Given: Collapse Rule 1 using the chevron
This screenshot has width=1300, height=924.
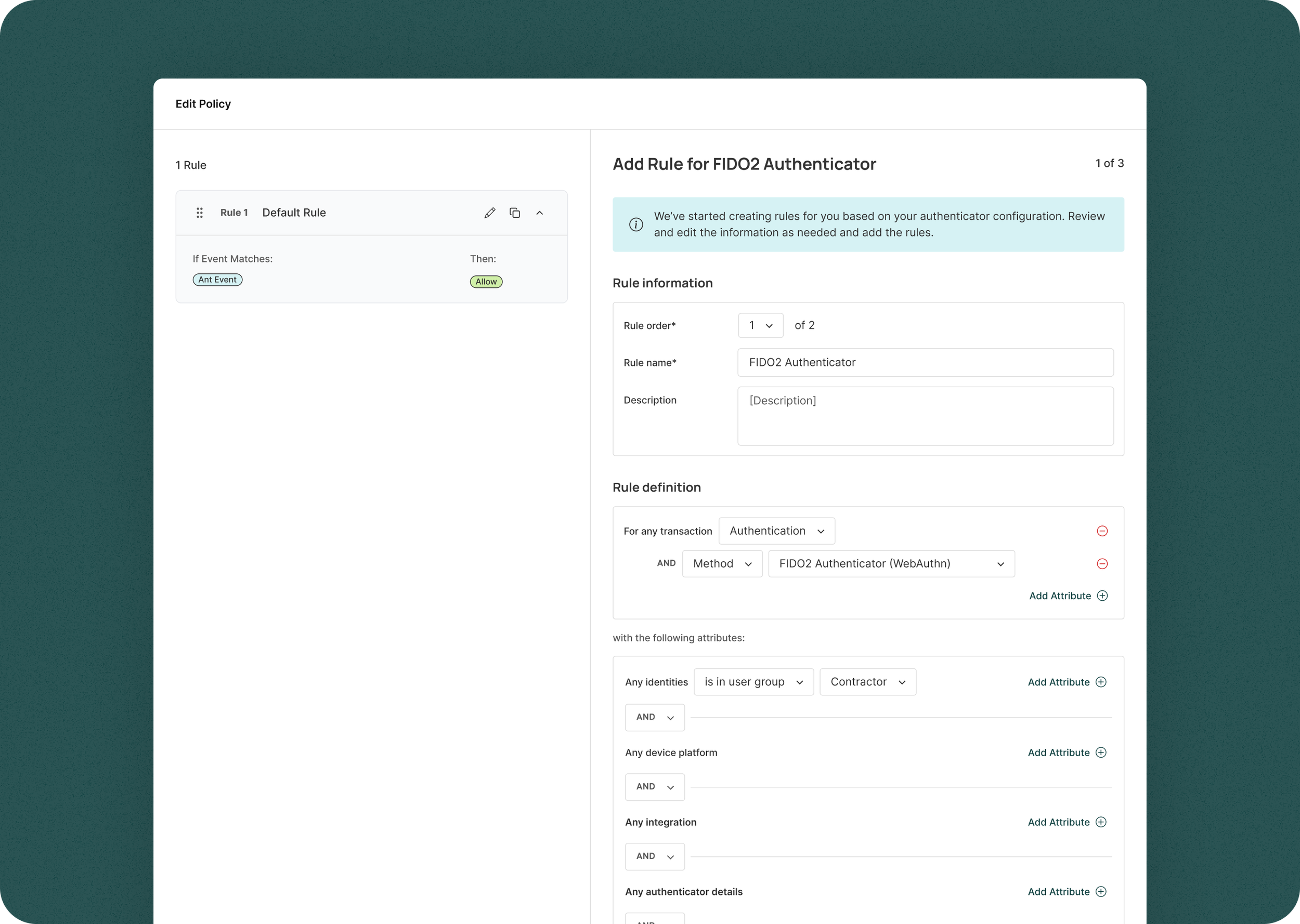Looking at the screenshot, I should [x=540, y=213].
